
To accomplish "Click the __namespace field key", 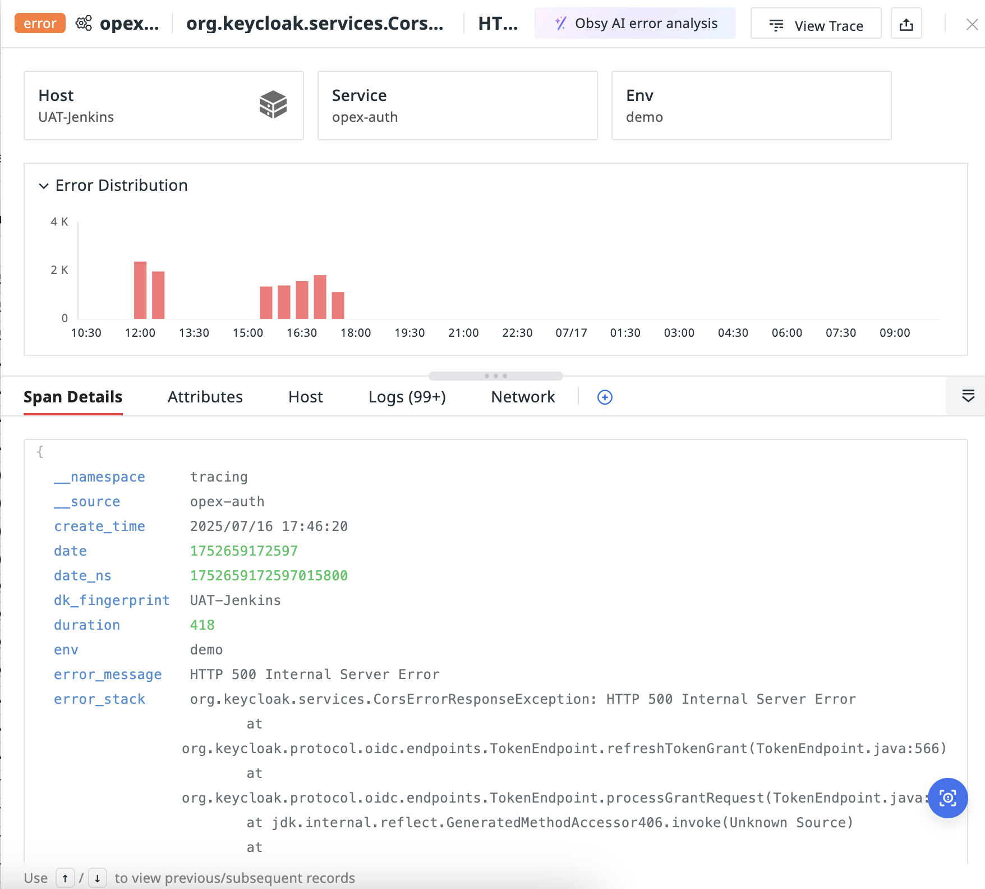I will (x=99, y=477).
